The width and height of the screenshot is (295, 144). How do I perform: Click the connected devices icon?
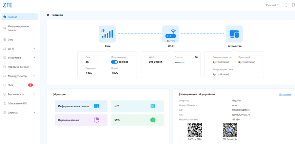click(234, 34)
